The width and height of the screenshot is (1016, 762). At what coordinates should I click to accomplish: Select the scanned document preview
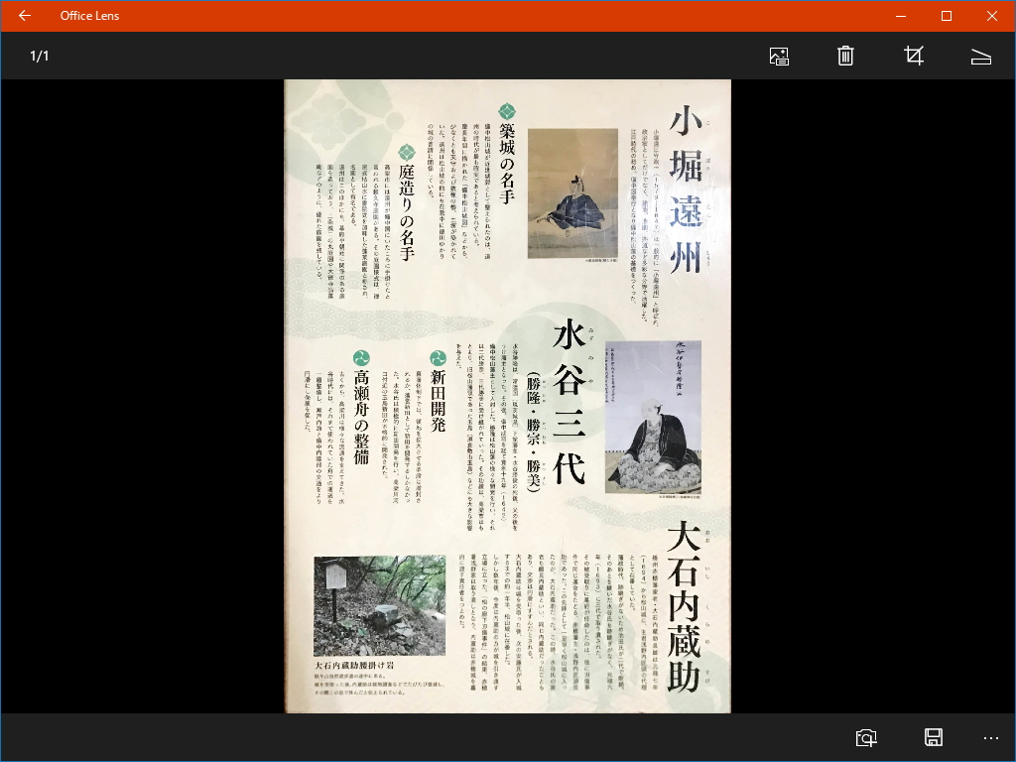(x=508, y=395)
